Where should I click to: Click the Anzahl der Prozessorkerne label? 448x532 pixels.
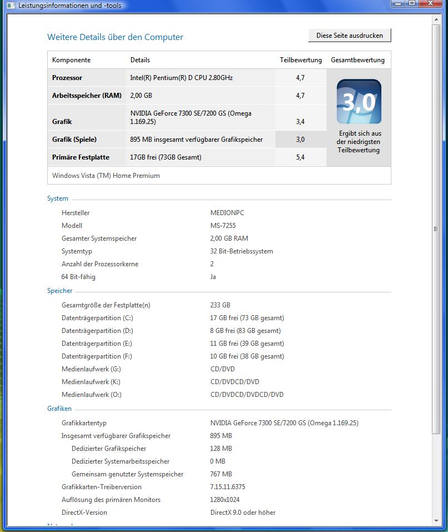(x=100, y=264)
